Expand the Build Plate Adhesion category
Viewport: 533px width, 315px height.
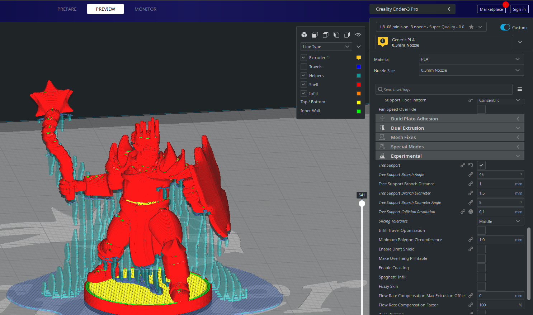coord(450,119)
